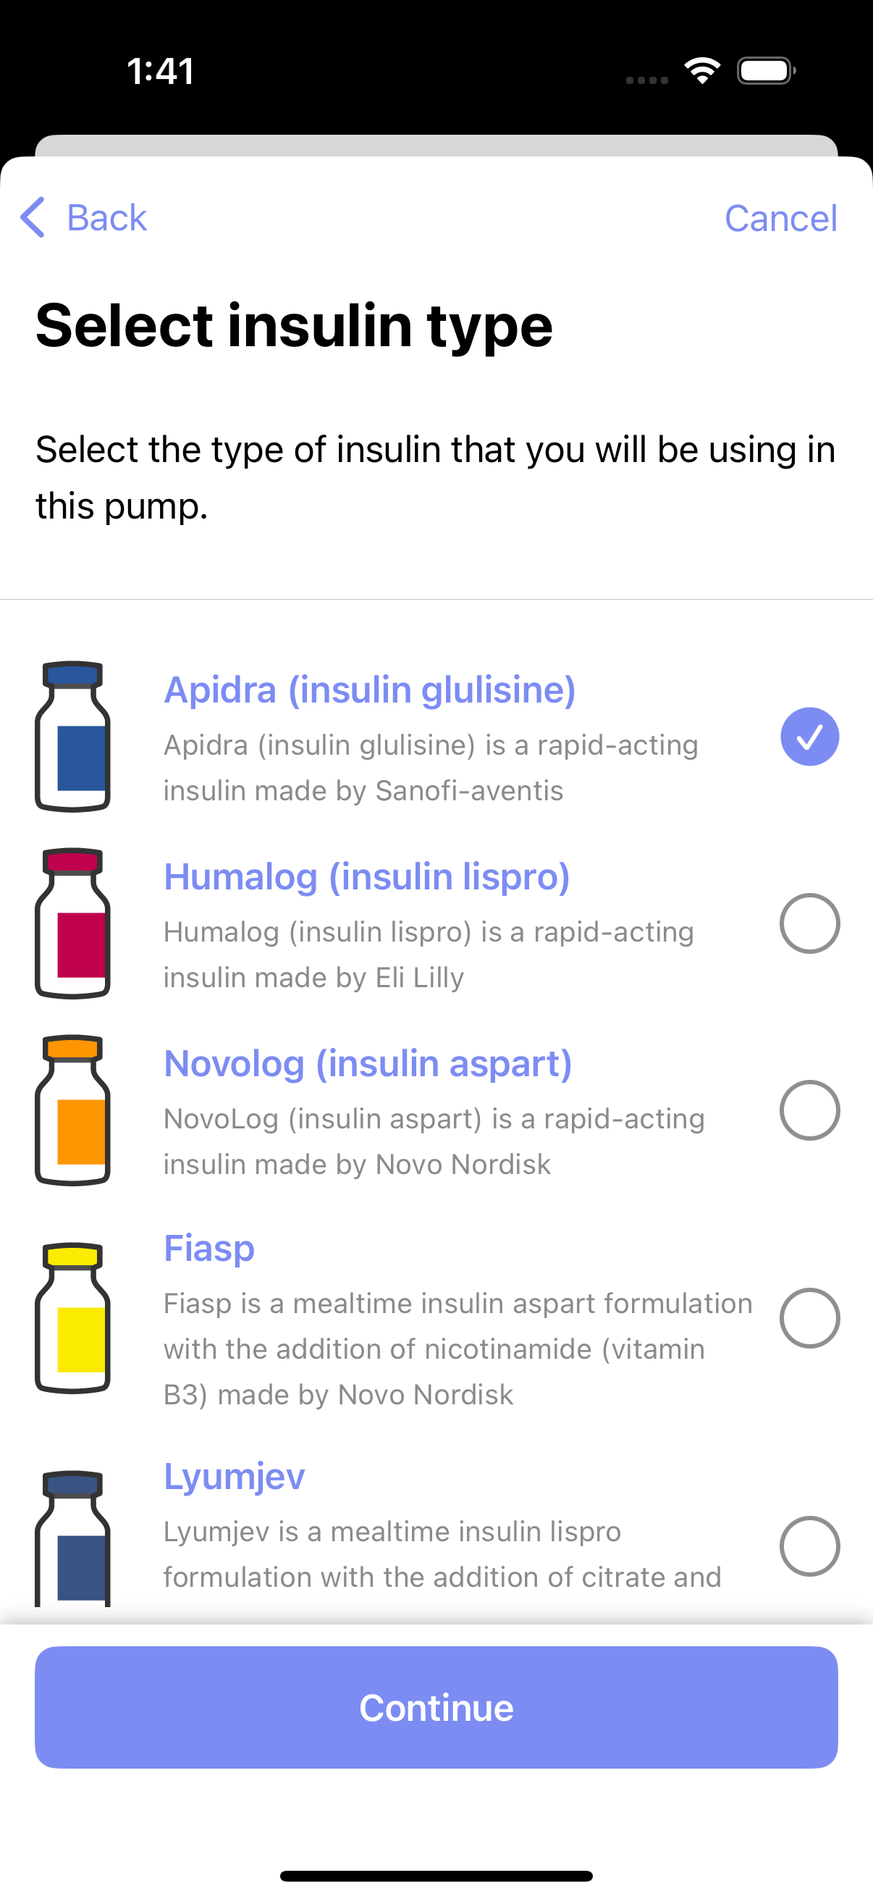Tap the back chevron arrow icon
The width and height of the screenshot is (873, 1899).
[33, 217]
